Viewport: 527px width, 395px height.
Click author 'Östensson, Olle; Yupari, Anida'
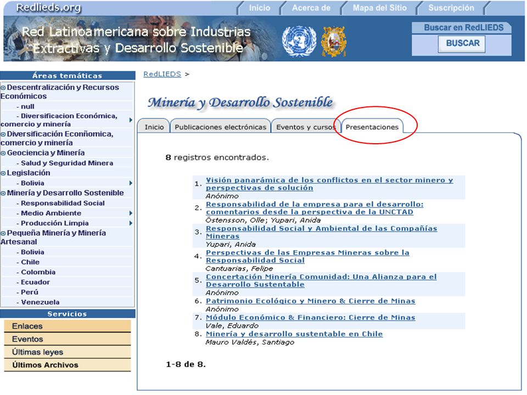pyautogui.click(x=263, y=221)
